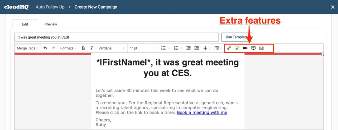338x130 pixels.
Task: Open the 'Book a meeting with me' link
Action: pos(202,113)
